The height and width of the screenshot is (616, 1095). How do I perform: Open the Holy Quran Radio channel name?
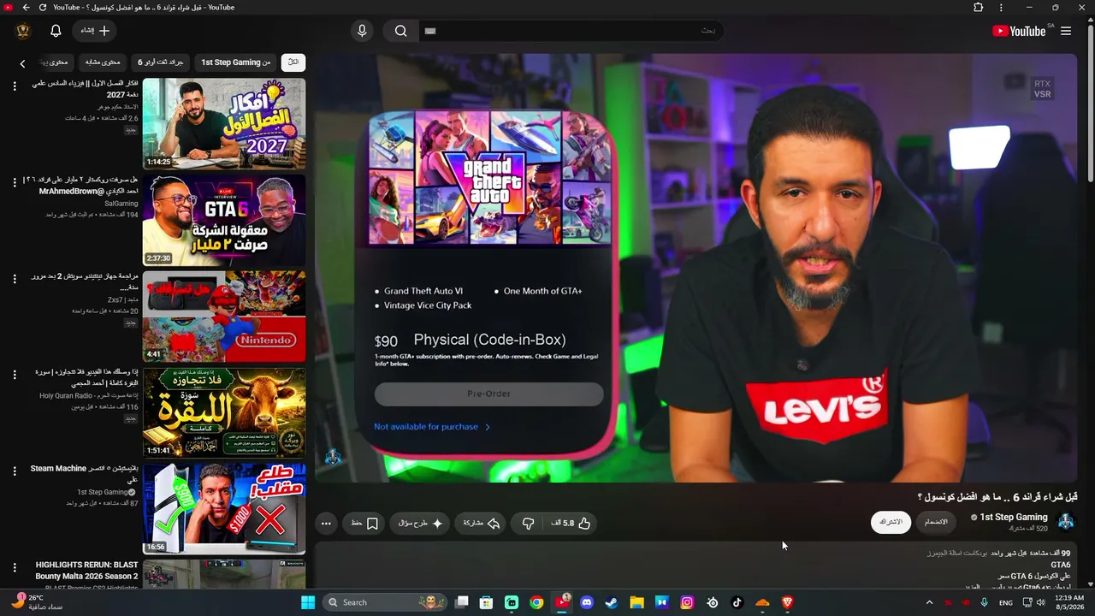pyautogui.click(x=89, y=395)
